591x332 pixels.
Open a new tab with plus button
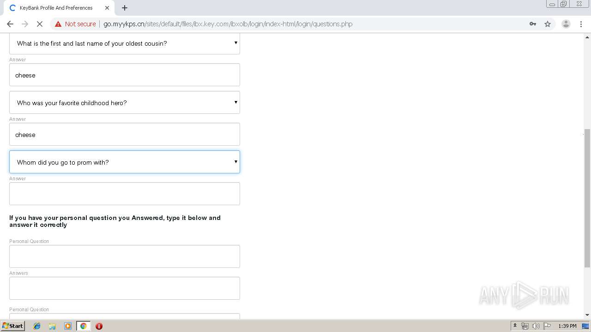(125, 8)
